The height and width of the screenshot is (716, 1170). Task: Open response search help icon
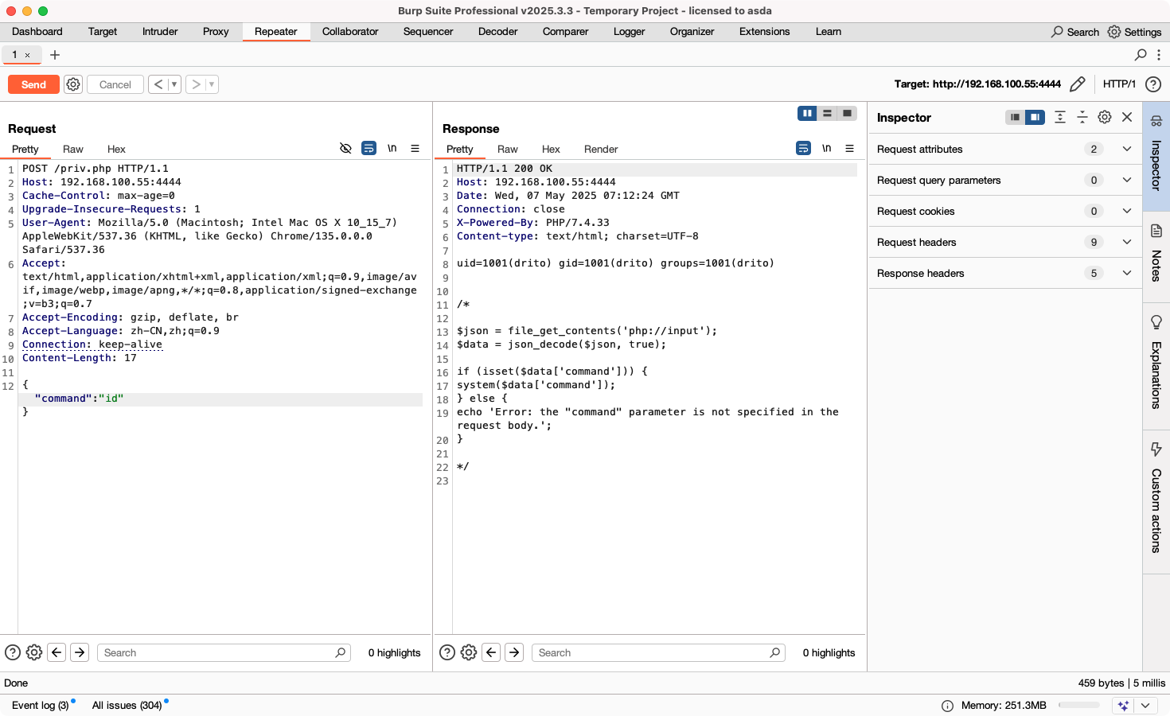click(447, 652)
